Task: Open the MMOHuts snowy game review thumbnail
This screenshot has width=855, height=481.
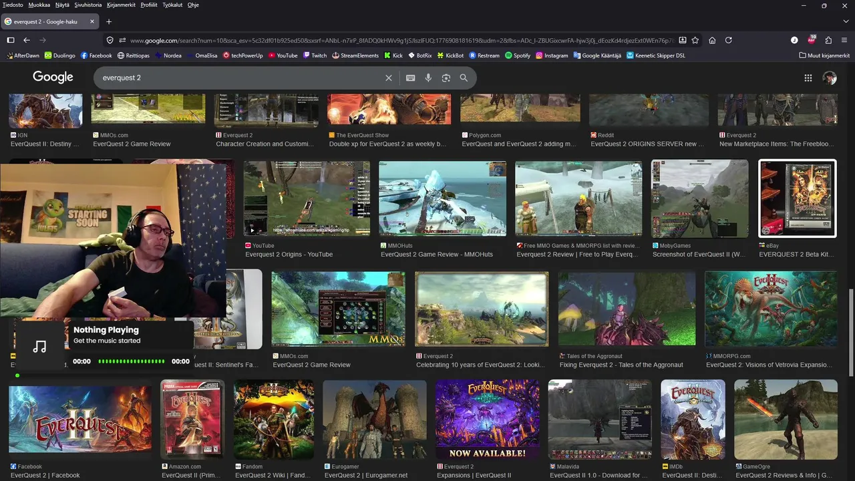Action: (x=442, y=198)
